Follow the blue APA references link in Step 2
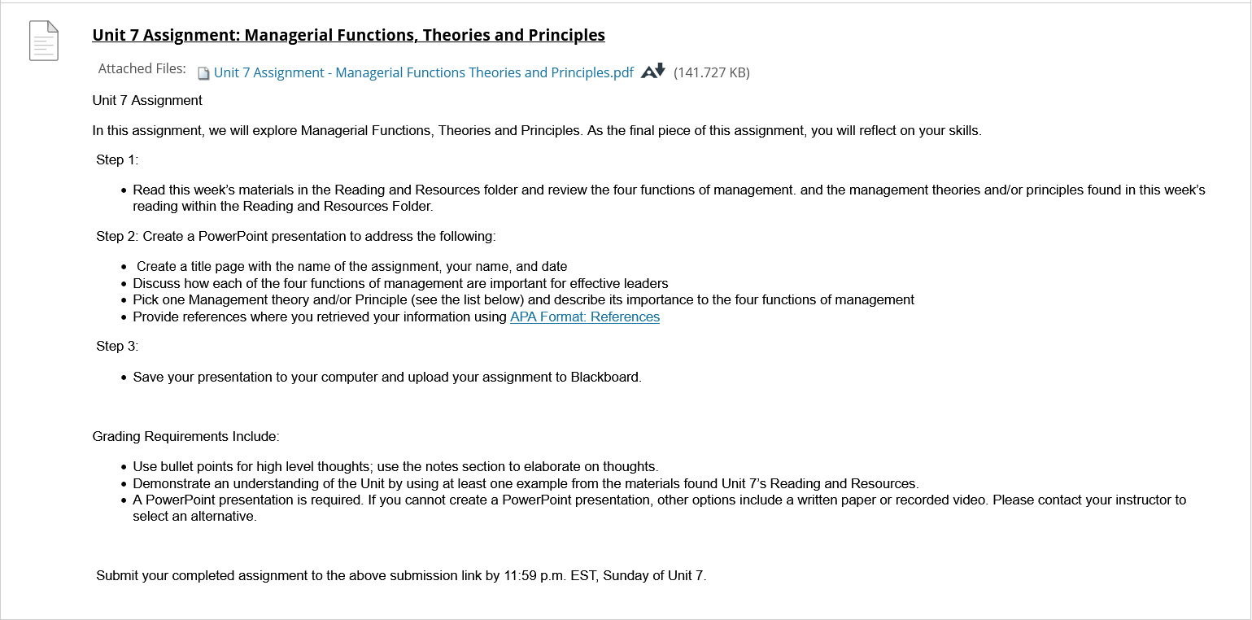The width and height of the screenshot is (1252, 620). (584, 317)
